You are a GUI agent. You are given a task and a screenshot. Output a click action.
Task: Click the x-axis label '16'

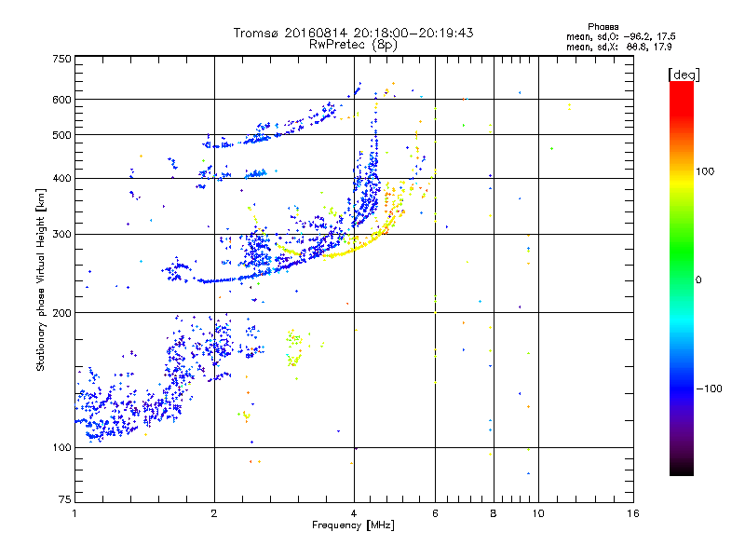tap(633, 513)
